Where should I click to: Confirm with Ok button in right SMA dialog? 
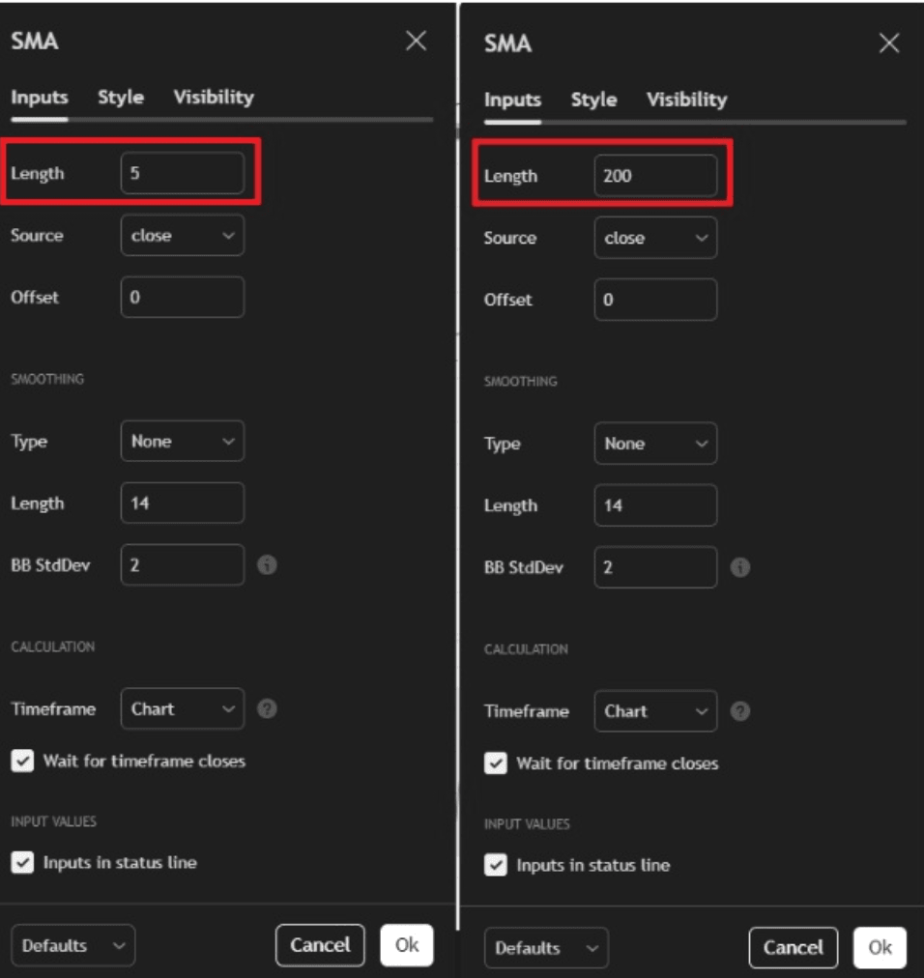[x=880, y=947]
